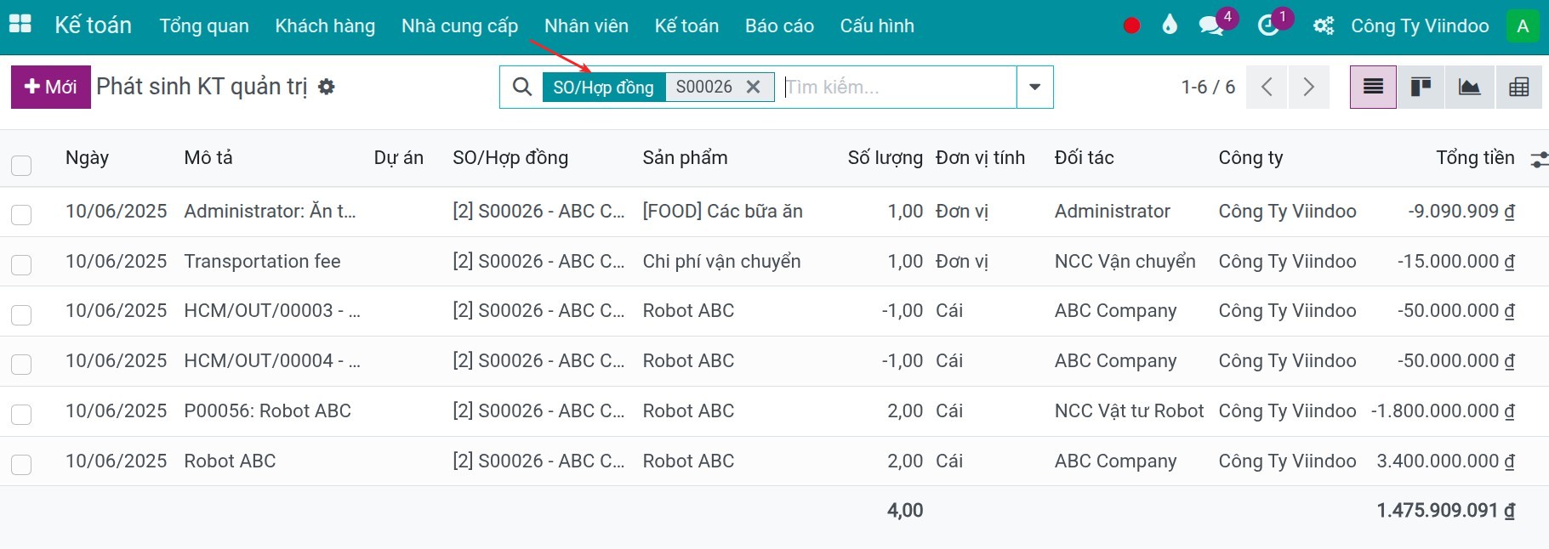Screen dimensions: 1549x549
Task: Expand the search filter options dropdown
Action: coord(1035,87)
